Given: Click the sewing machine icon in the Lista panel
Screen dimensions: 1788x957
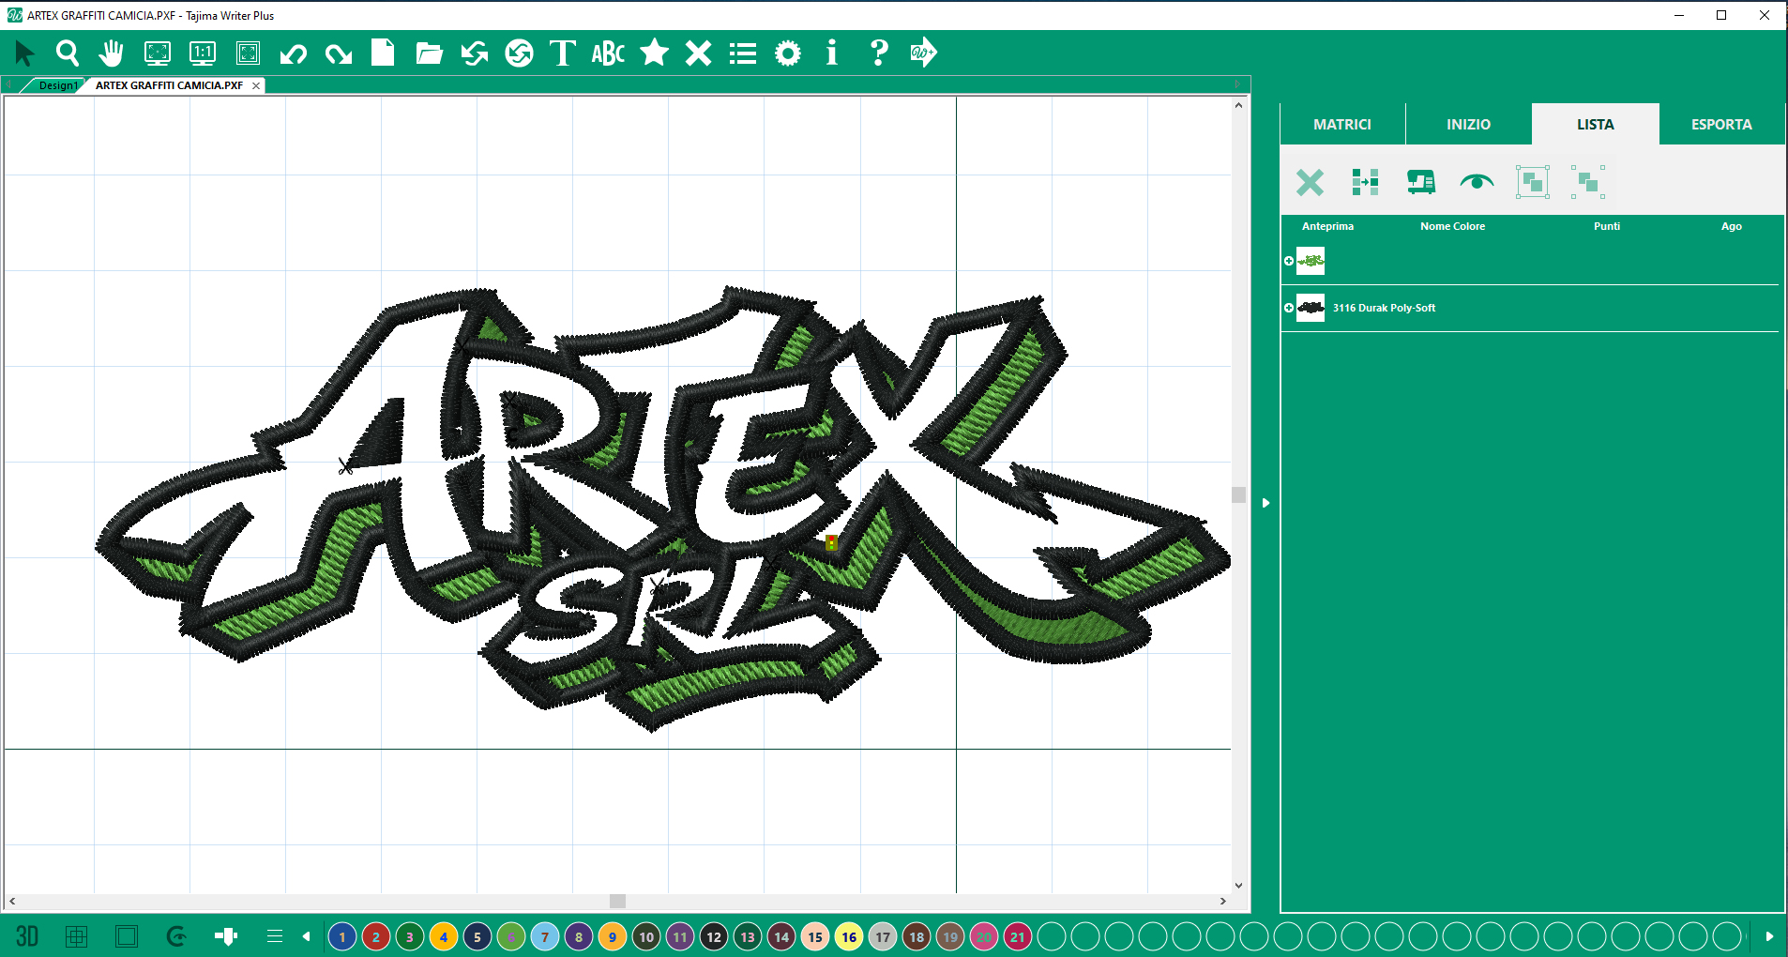Looking at the screenshot, I should (x=1420, y=182).
